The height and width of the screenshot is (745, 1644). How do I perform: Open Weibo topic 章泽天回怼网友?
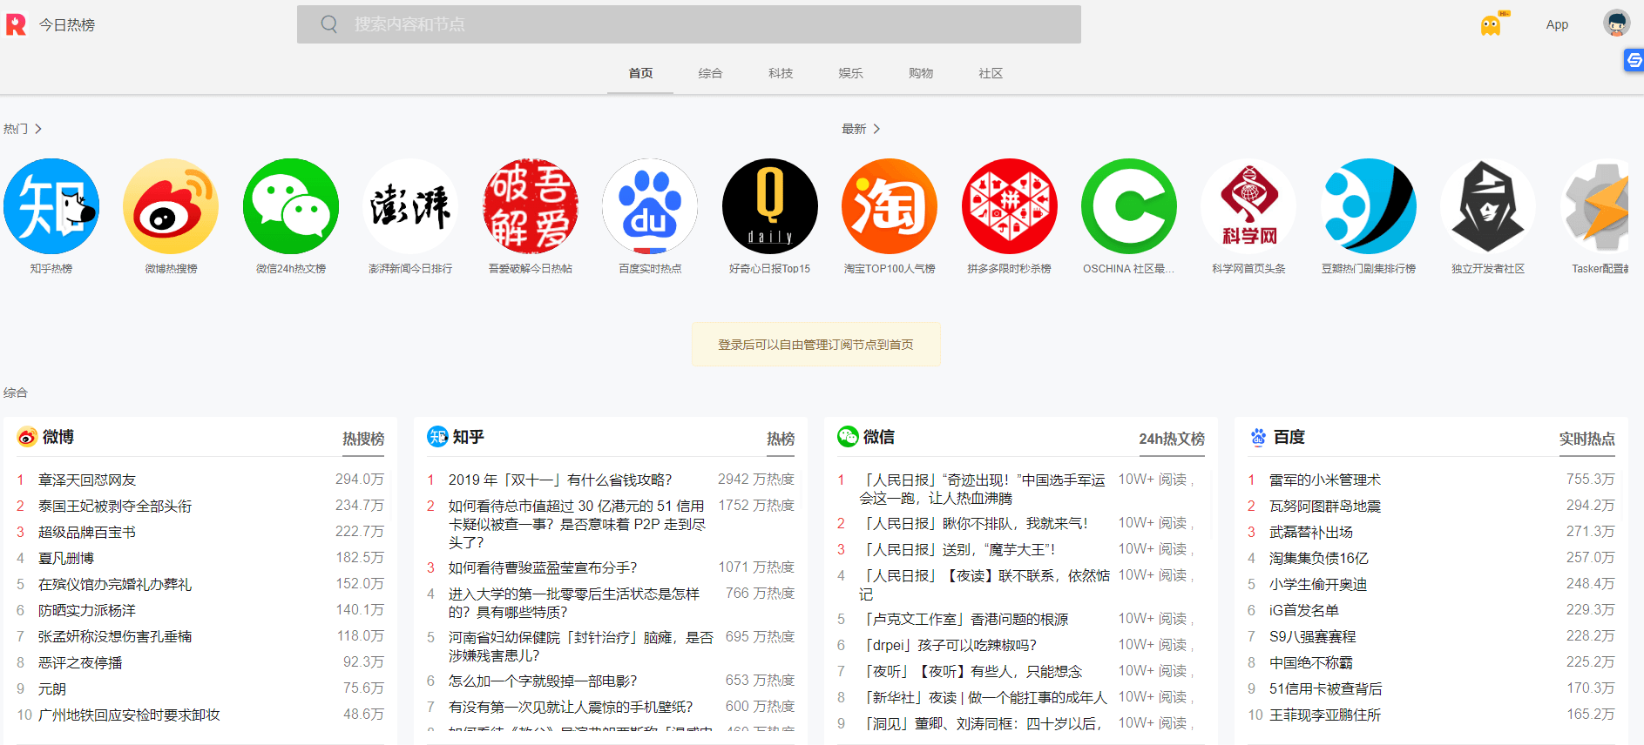tap(87, 480)
